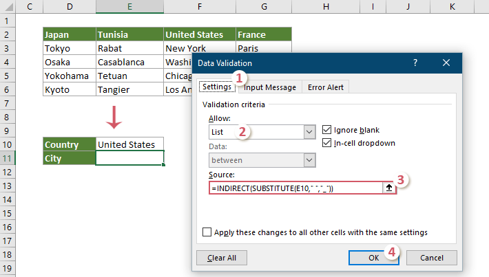This screenshot has height=277, width=489.
Task: Open the Allow dropdown list
Action: (309, 131)
